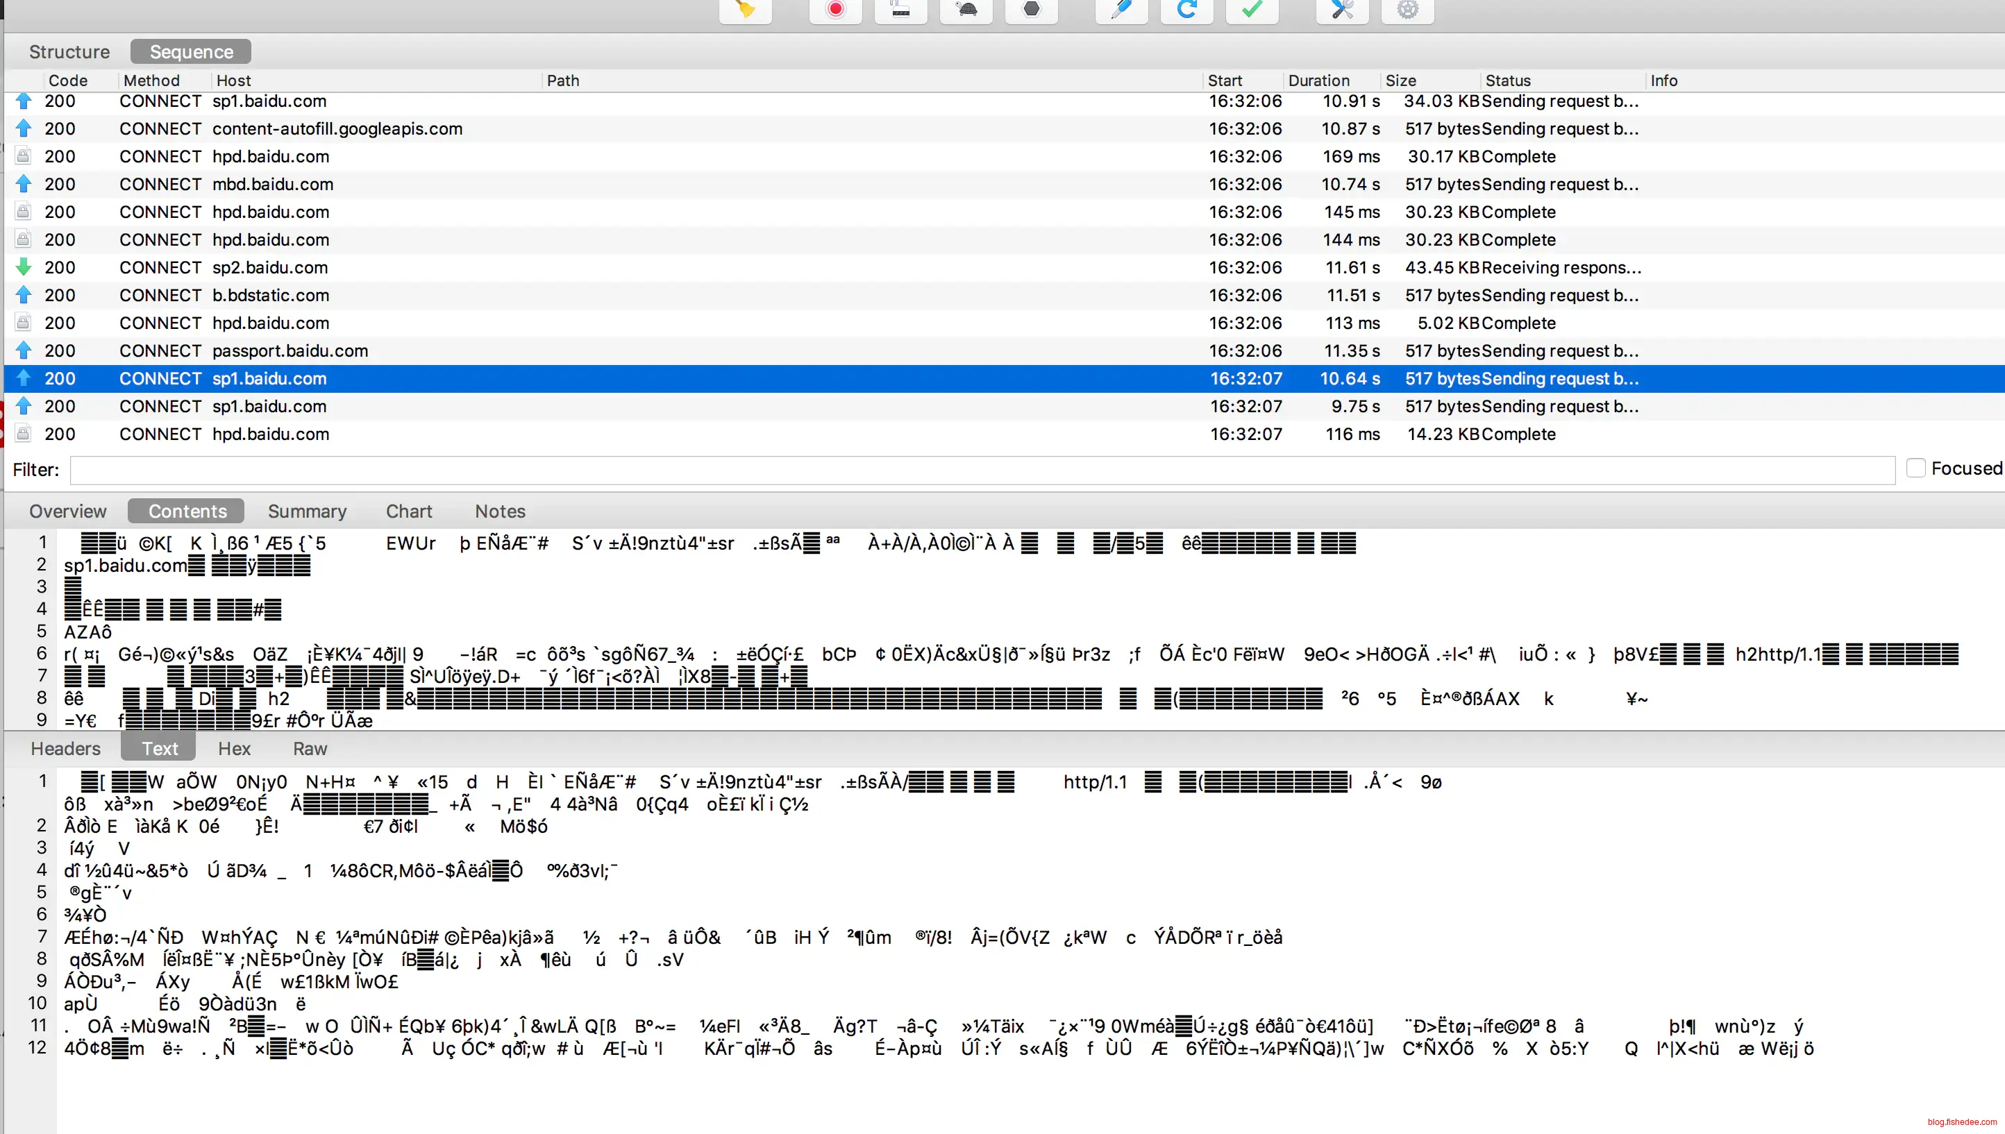Click the green Validate checkmark icon
Viewport: 2005px width, 1134px height.
click(1252, 9)
